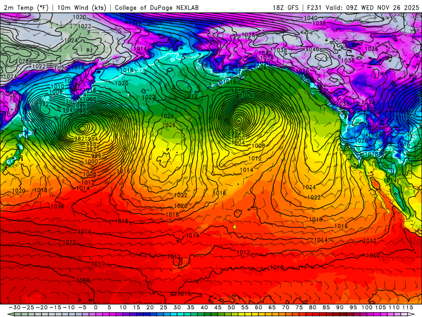
Task: Click the "18Z GFS" model run label
Action: tap(285, 7)
